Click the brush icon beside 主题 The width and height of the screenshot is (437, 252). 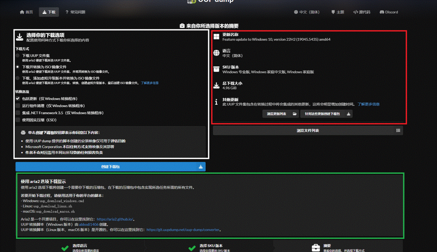click(x=333, y=12)
